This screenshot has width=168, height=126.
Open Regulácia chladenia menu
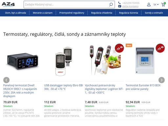(102, 13)
